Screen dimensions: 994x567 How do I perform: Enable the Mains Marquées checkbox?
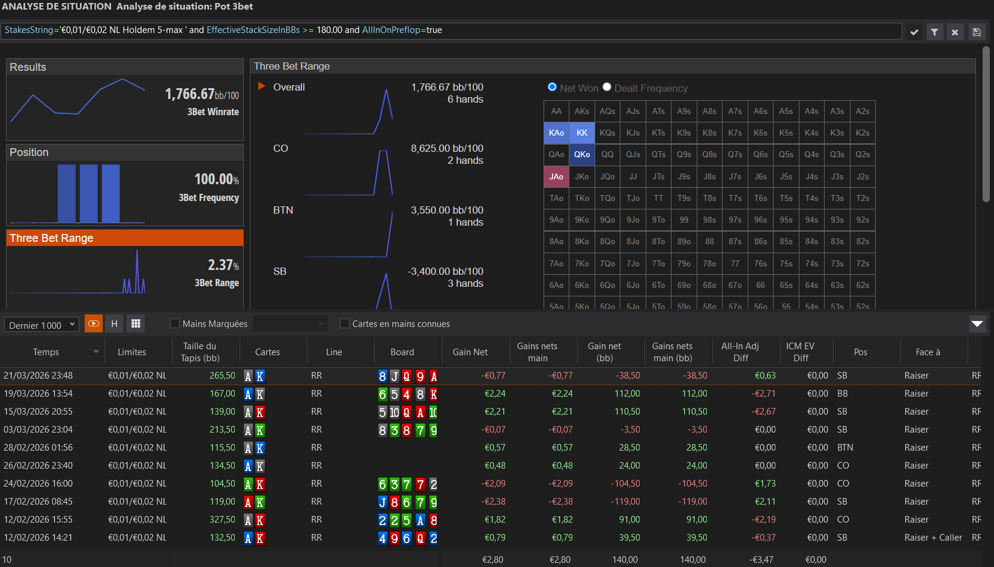coord(175,324)
